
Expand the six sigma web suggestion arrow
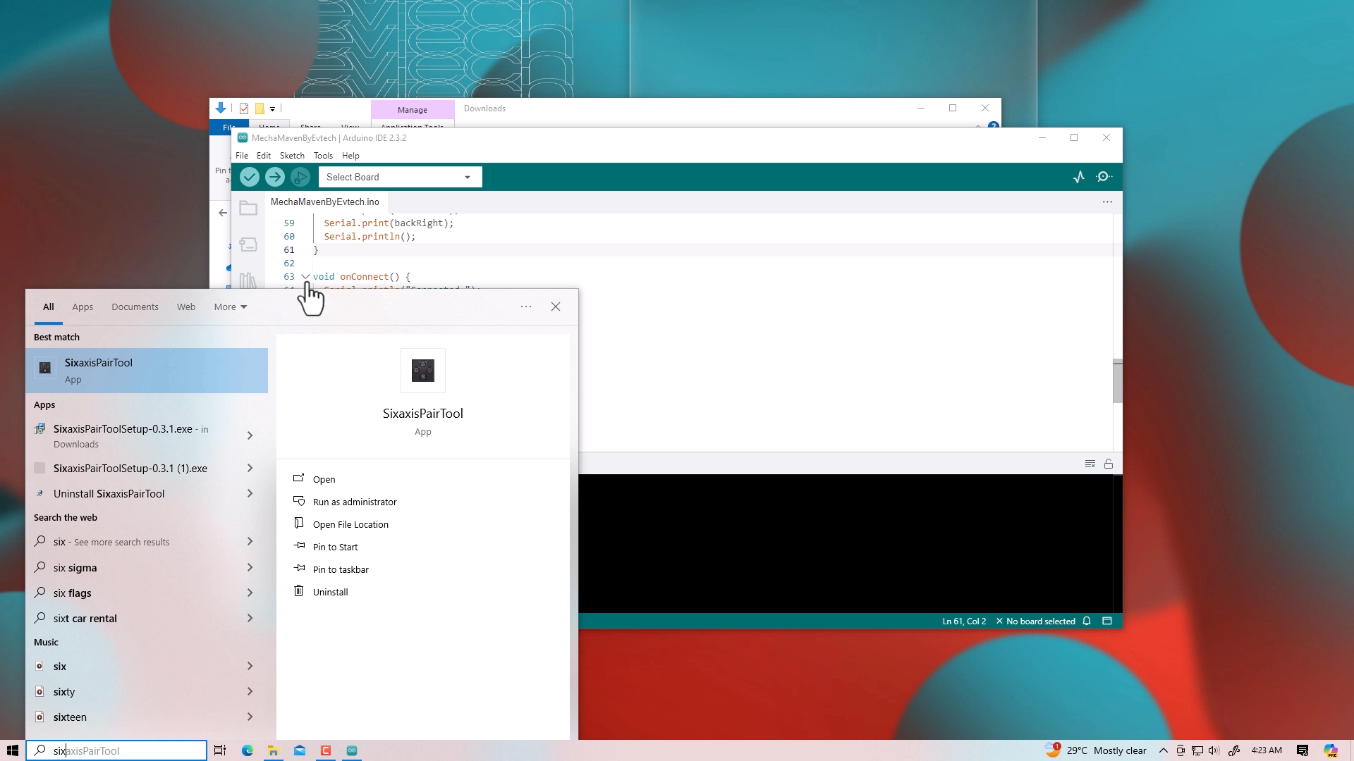pos(250,567)
